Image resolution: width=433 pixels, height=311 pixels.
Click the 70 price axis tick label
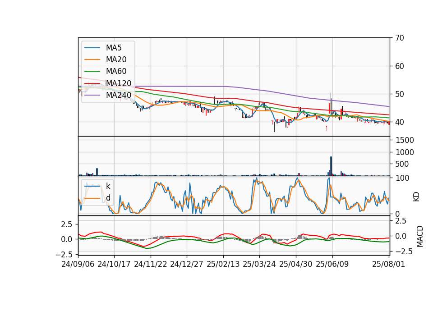[x=399, y=38]
